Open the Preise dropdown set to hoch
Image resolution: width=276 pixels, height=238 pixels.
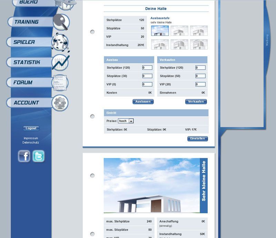(x=126, y=121)
